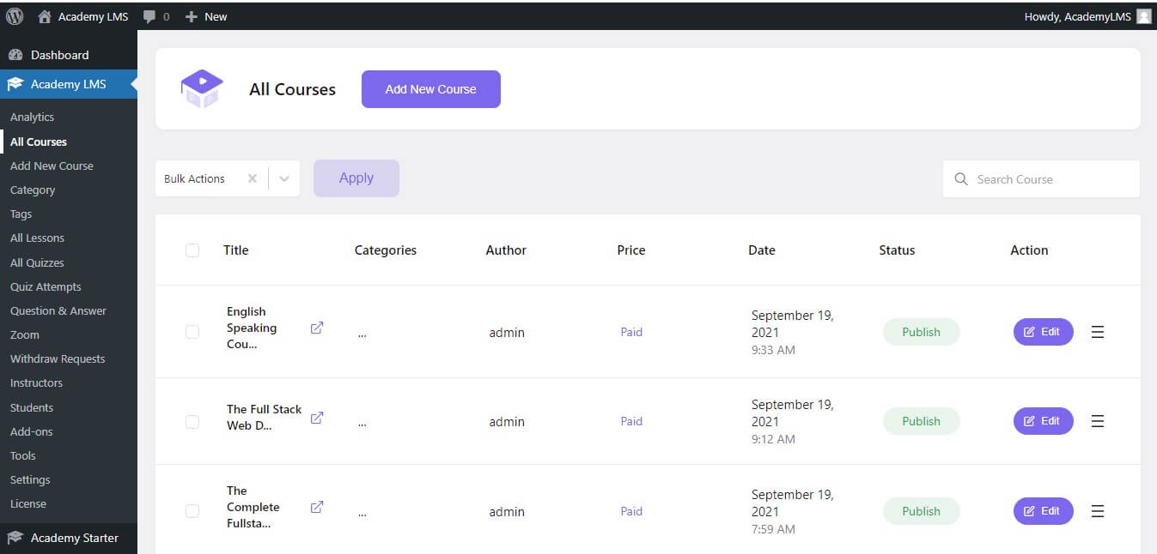
Task: Open License sidebar item
Action: 28,503
